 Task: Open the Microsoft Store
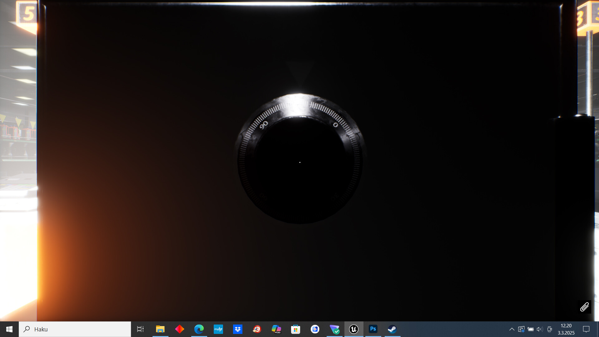(x=296, y=329)
